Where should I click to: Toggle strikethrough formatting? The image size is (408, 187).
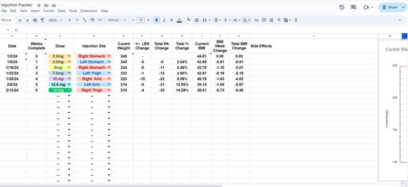[x=172, y=20]
